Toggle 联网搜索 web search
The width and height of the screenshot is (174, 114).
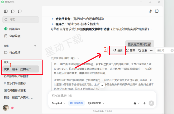click(x=95, y=103)
